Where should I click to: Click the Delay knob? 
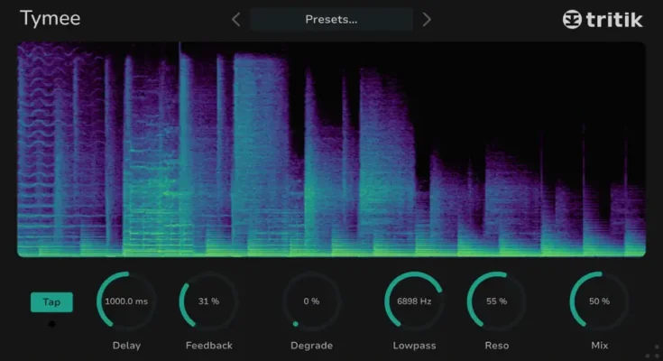[126, 301]
